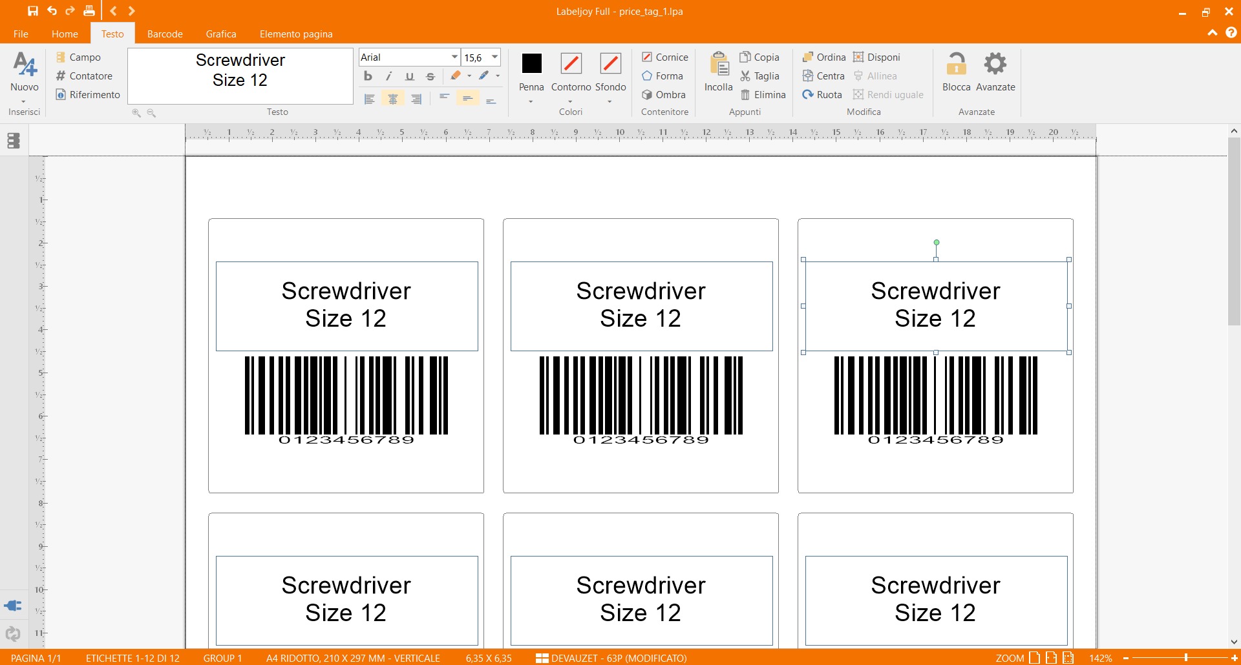Select the Testo tab
The image size is (1241, 665).
coord(112,34)
